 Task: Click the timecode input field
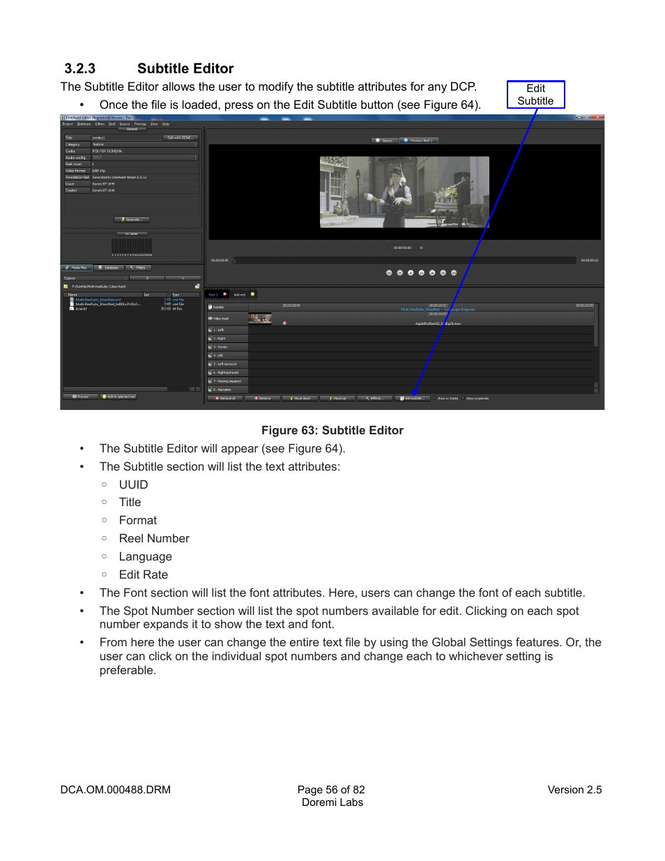[402, 247]
